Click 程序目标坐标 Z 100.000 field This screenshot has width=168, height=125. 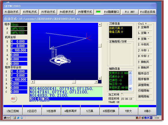pos(19,79)
